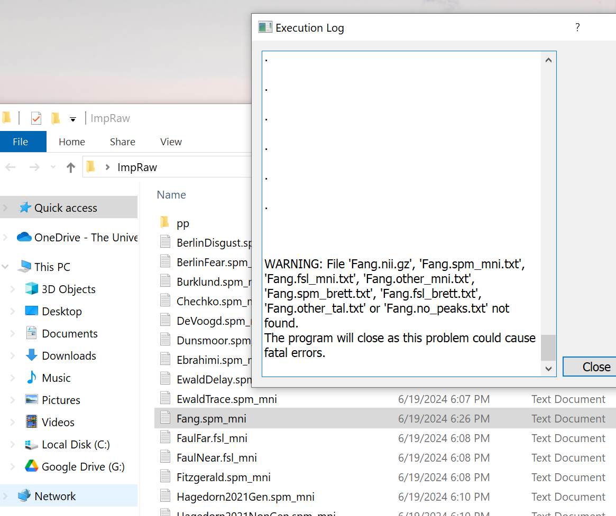Select Google Drive (G:) in sidebar
This screenshot has width=616, height=516.
coord(83,467)
